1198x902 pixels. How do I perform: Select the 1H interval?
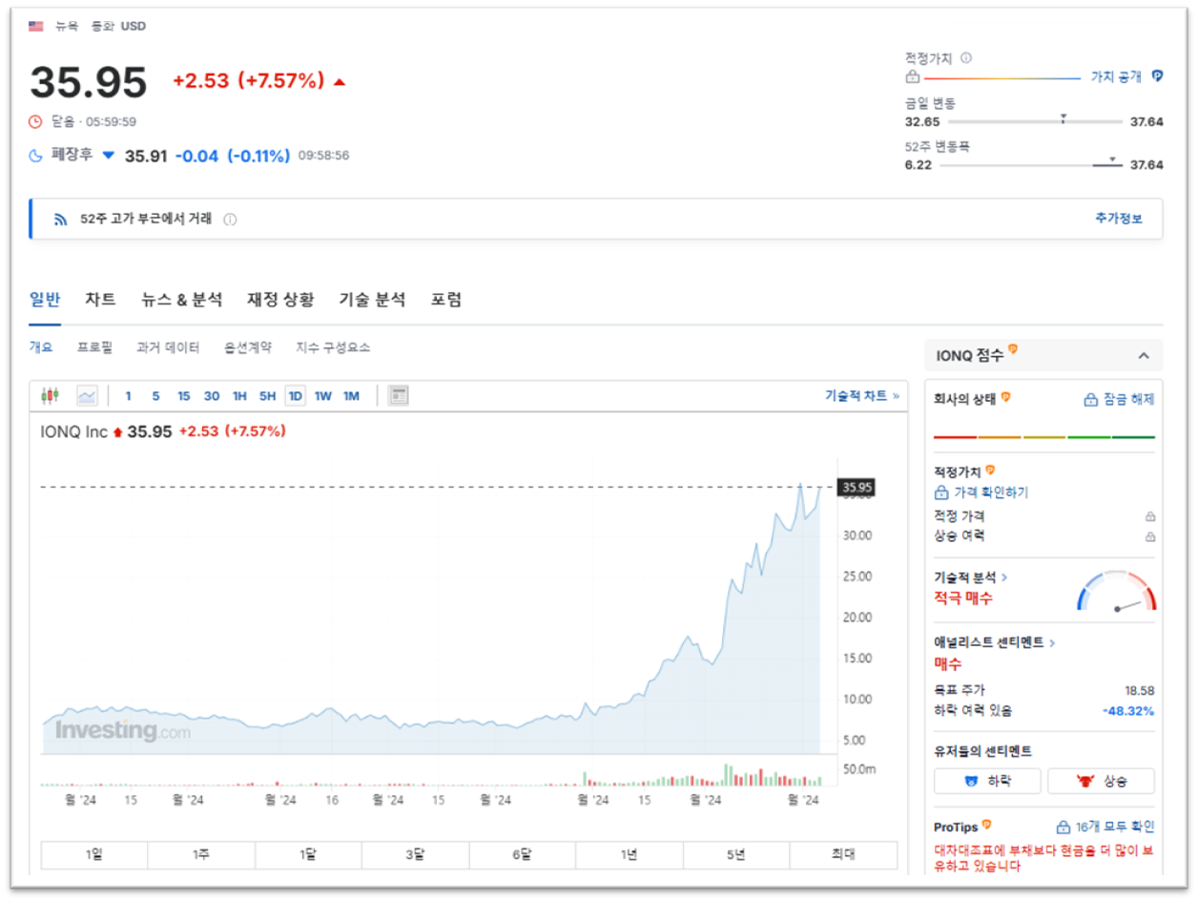click(239, 395)
